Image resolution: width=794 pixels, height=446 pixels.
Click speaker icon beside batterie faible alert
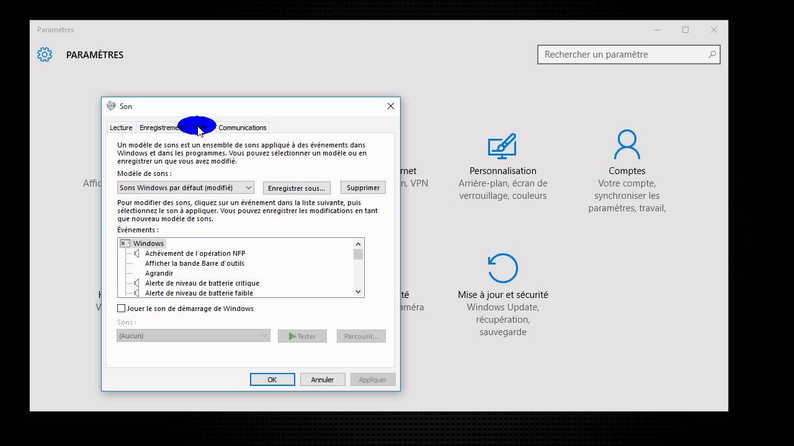click(137, 293)
